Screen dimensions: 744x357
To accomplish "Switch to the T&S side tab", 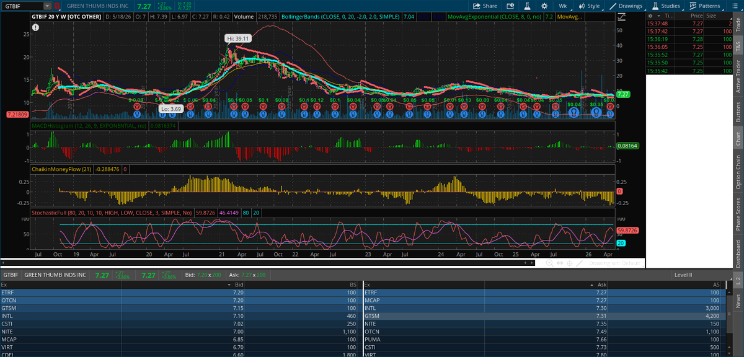I will pos(738,45).
